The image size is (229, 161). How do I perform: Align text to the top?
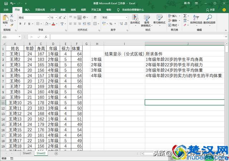click(70, 18)
